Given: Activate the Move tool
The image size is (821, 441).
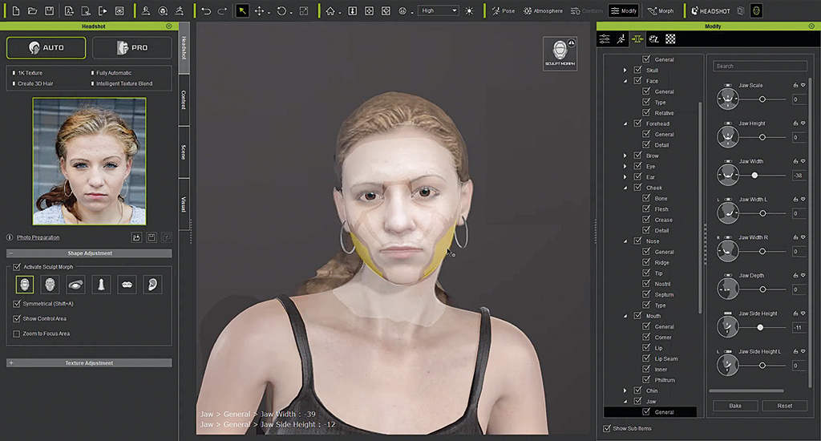Looking at the screenshot, I should pyautogui.click(x=259, y=10).
